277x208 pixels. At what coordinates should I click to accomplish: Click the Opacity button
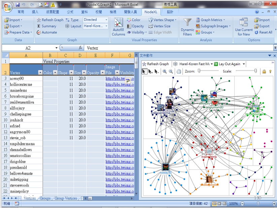135,26
